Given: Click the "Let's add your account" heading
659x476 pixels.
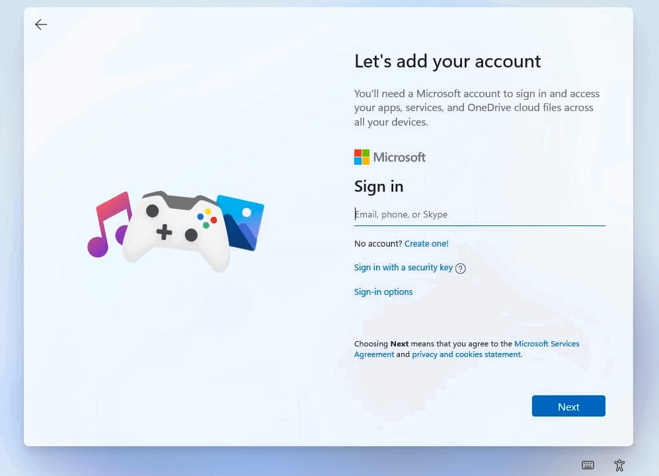Looking at the screenshot, I should point(447,61).
